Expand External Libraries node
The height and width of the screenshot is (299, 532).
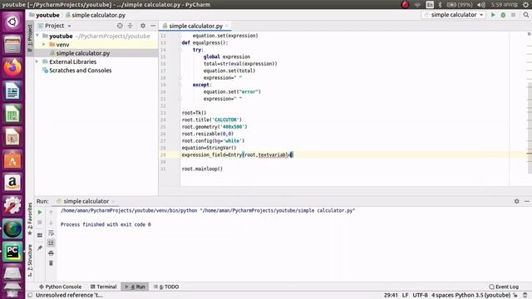(x=37, y=61)
